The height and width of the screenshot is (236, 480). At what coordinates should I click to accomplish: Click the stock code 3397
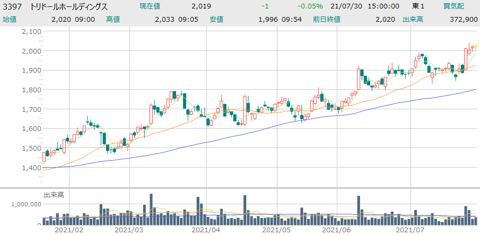click(x=12, y=7)
